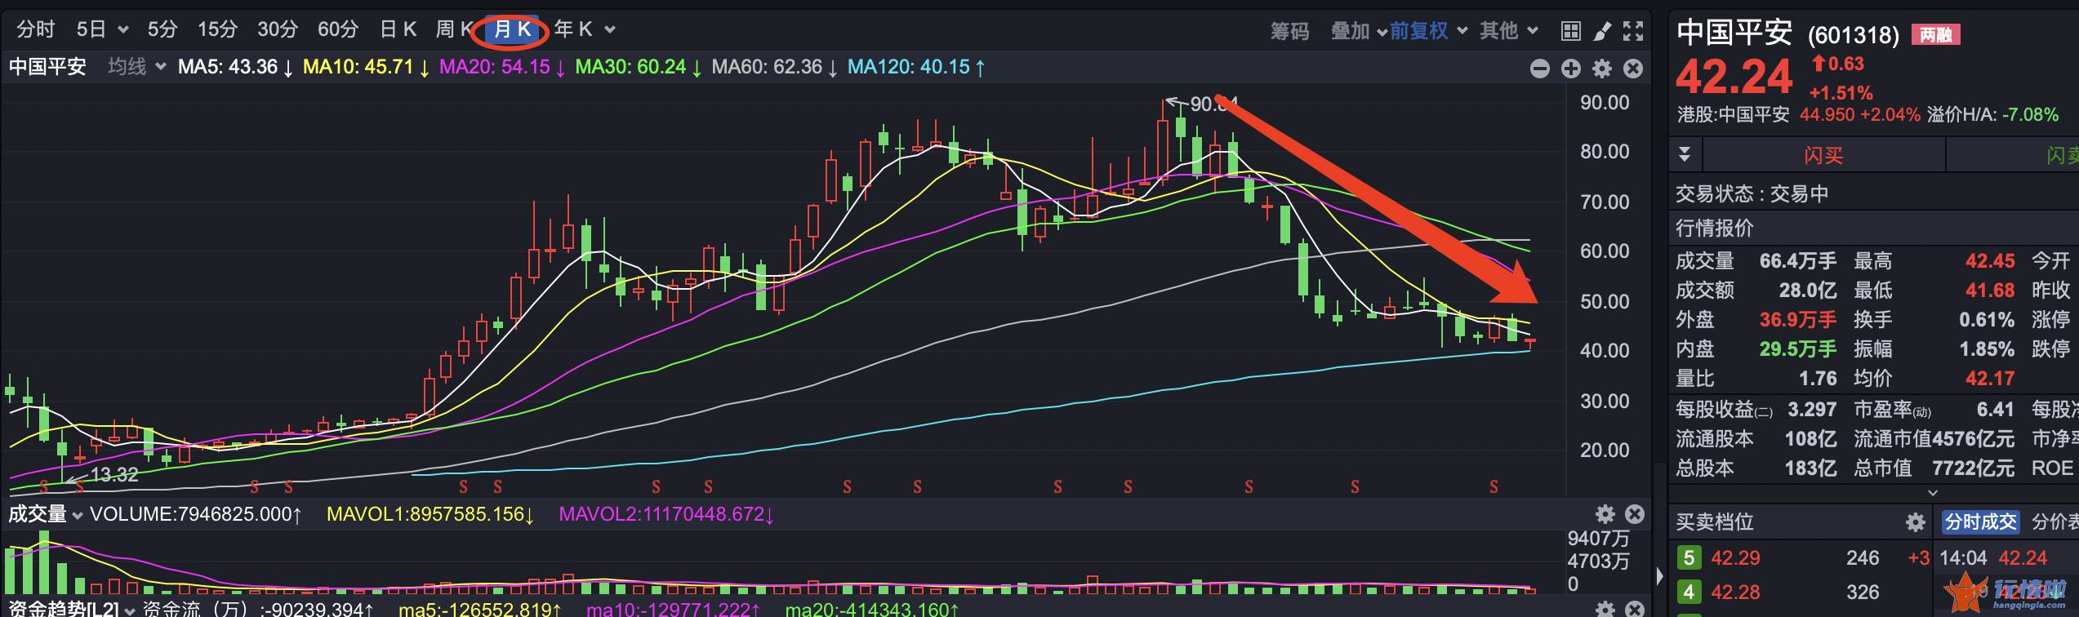Open the 前复权 adjustment dropdown
The width and height of the screenshot is (2079, 617).
[x=1428, y=31]
